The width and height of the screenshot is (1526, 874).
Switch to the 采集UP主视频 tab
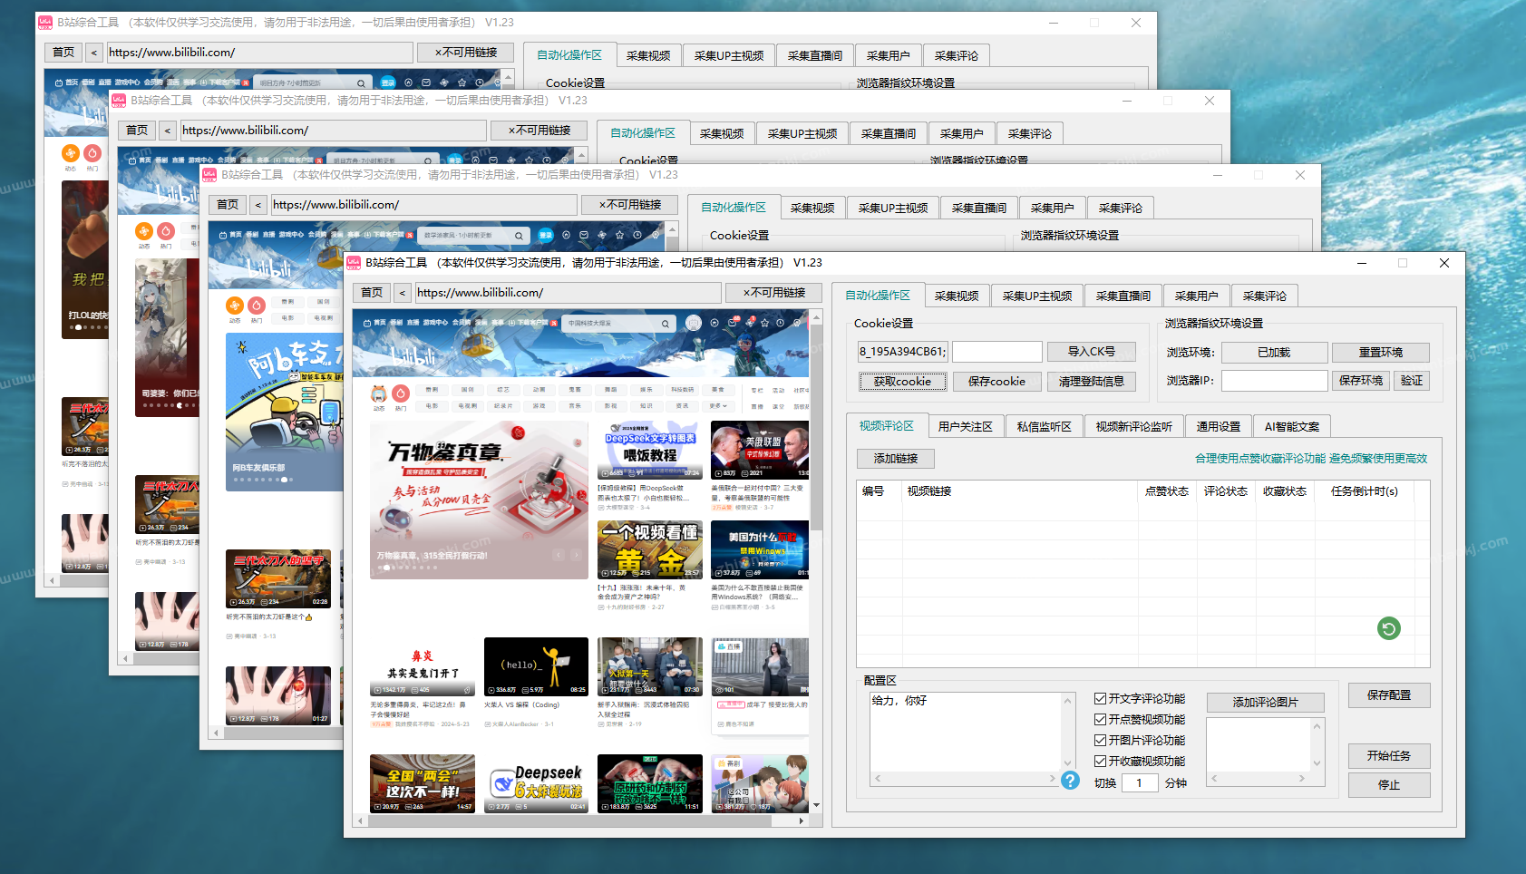click(x=1036, y=296)
